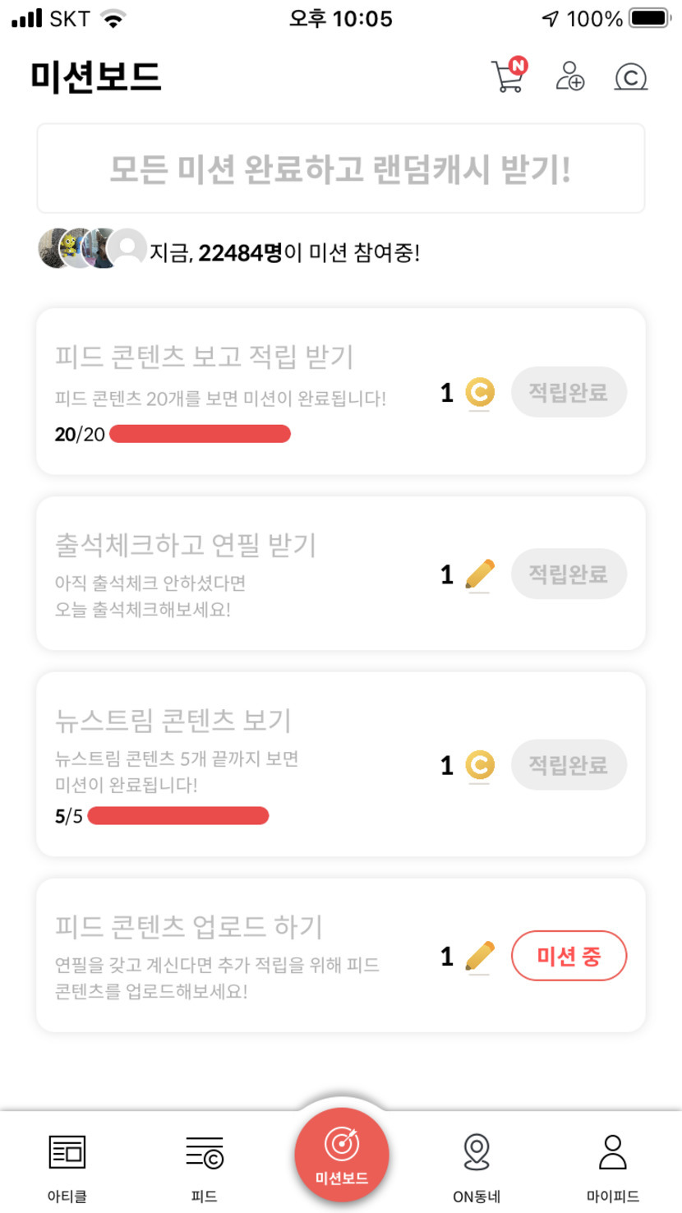Open the cash coin icon in header

(630, 77)
